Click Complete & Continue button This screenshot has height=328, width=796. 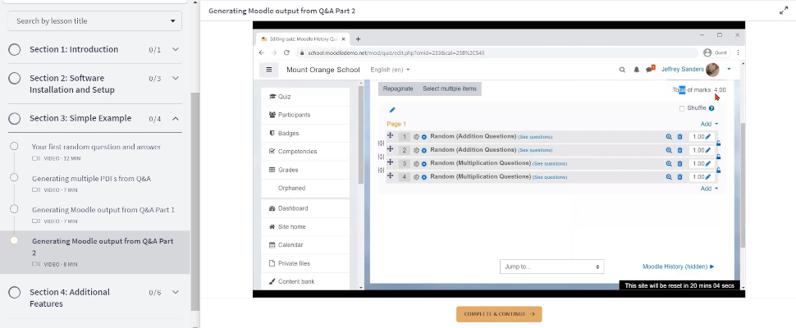(x=499, y=314)
